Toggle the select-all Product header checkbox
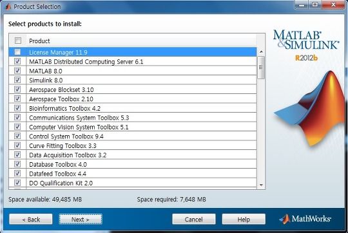 tap(18, 41)
